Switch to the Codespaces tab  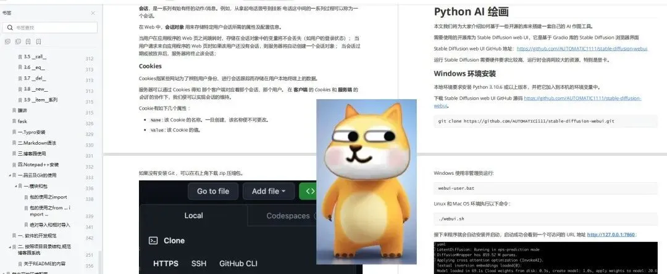point(288,216)
